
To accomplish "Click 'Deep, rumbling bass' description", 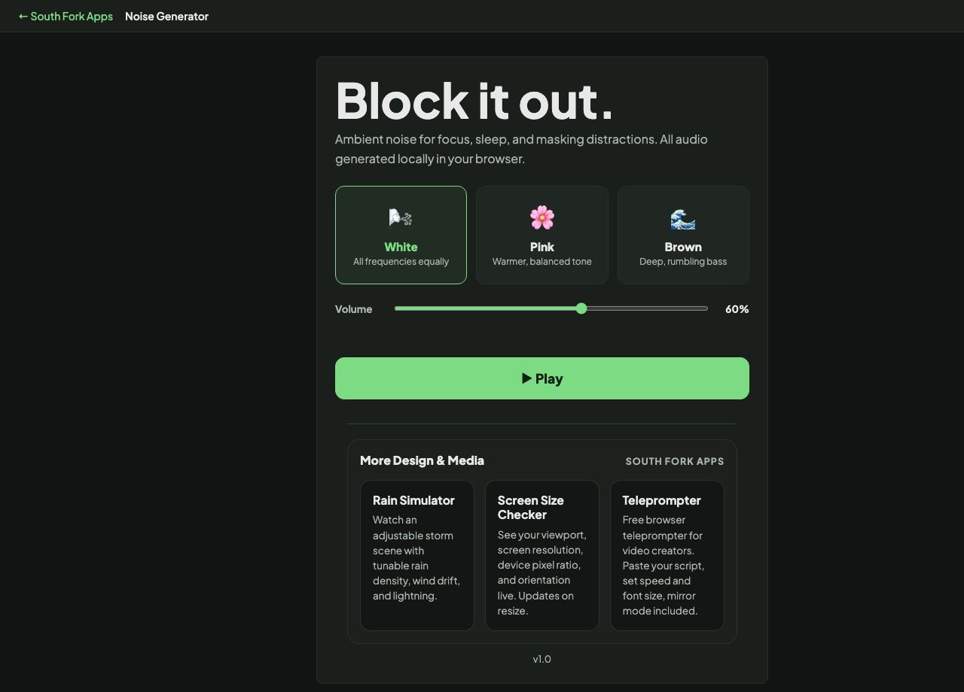I will (683, 262).
